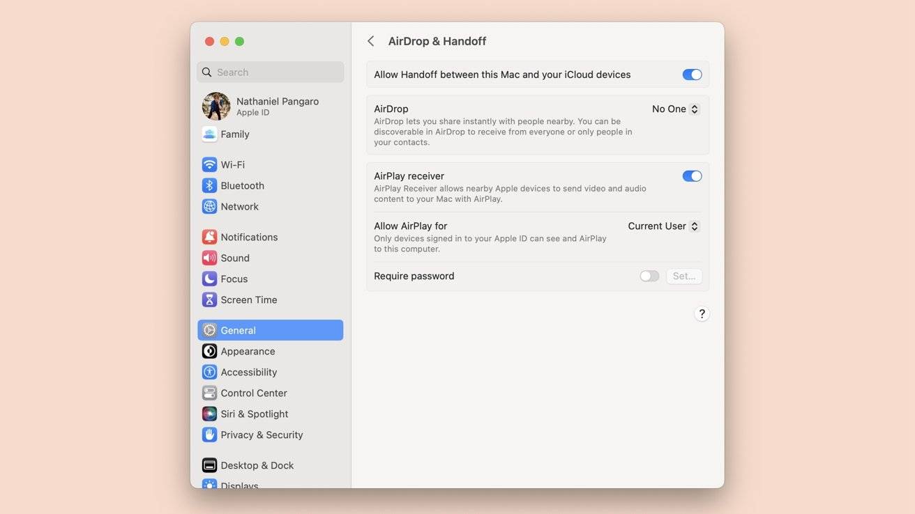Turn off the AirPlay receiver switch
The height and width of the screenshot is (514, 915).
(x=691, y=176)
